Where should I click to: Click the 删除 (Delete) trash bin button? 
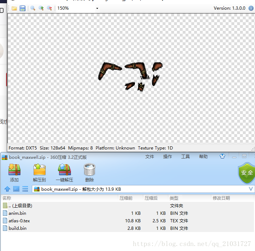(90, 173)
